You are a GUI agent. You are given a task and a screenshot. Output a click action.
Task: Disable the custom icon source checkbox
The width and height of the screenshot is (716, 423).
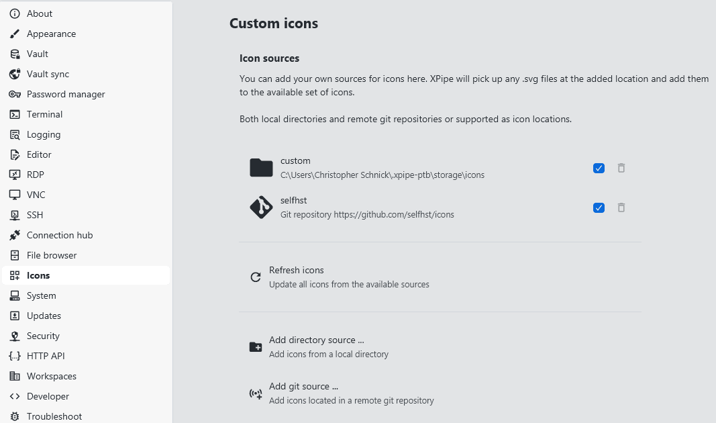tap(599, 168)
